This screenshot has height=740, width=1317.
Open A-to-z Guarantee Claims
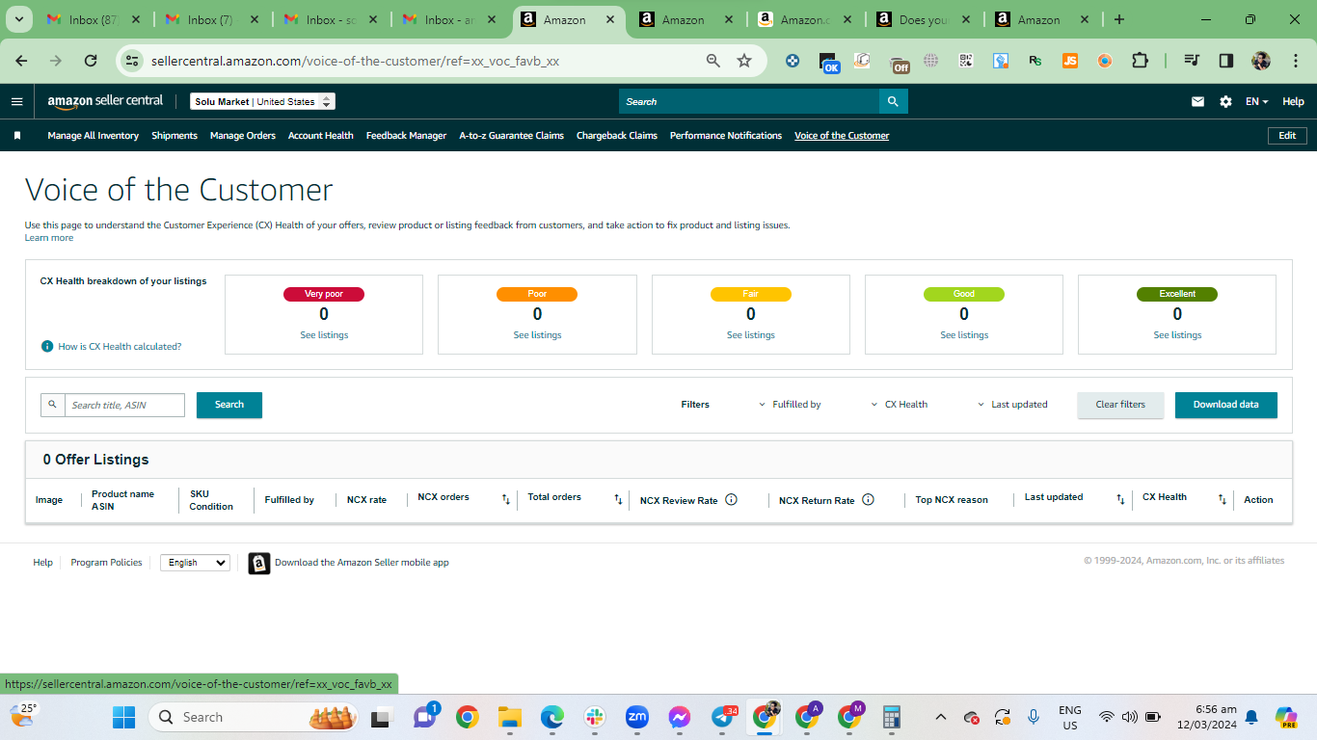pos(511,136)
